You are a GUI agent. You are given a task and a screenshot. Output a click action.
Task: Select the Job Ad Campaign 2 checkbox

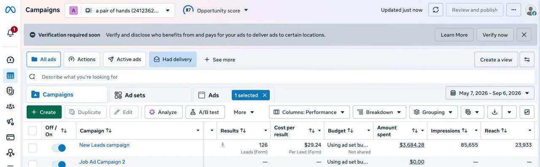[32, 164]
